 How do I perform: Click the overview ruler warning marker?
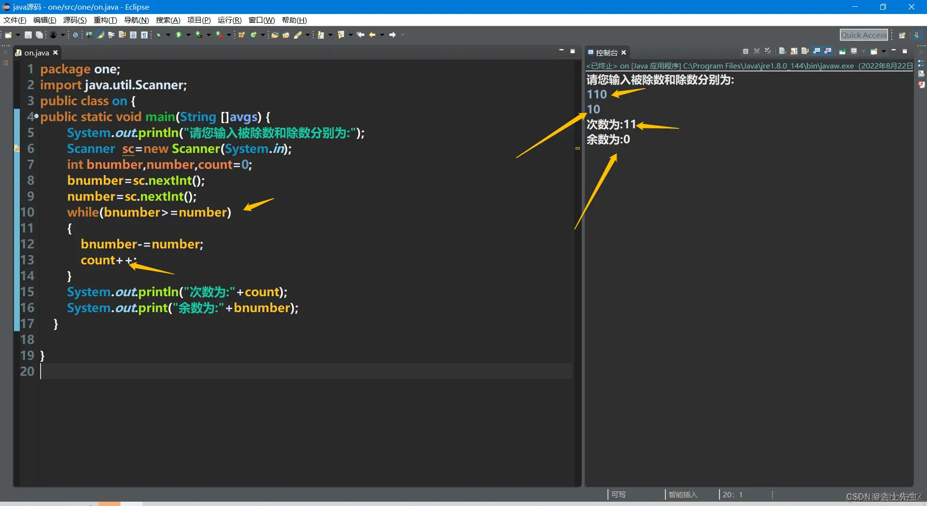[x=577, y=148]
